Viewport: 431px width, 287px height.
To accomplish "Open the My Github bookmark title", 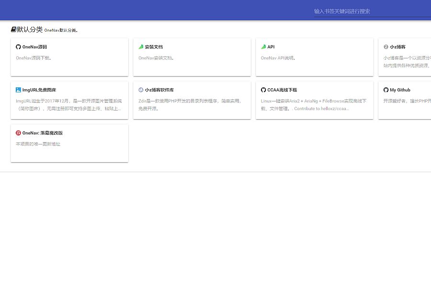I will (x=400, y=90).
